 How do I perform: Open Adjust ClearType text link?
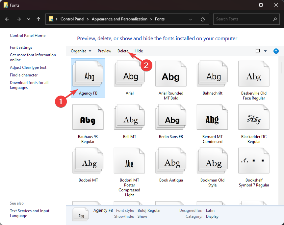[28, 68]
